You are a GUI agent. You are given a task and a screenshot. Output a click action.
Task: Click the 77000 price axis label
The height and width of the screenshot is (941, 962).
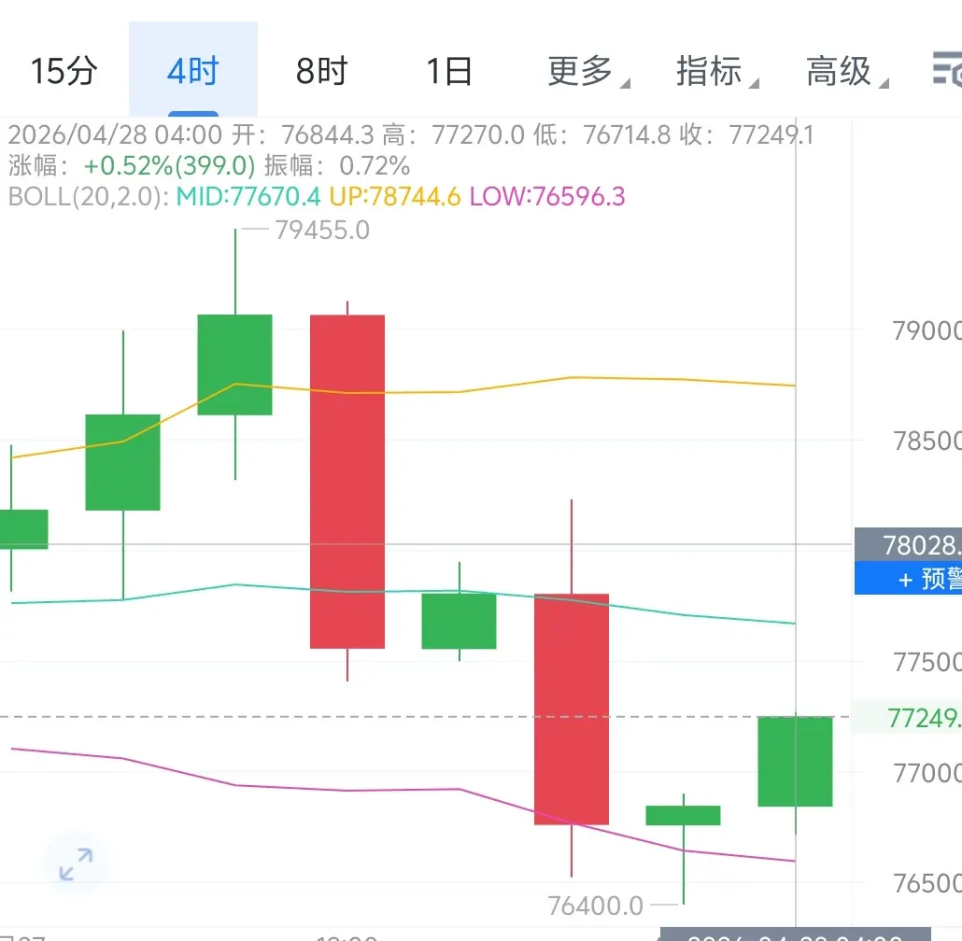927,774
